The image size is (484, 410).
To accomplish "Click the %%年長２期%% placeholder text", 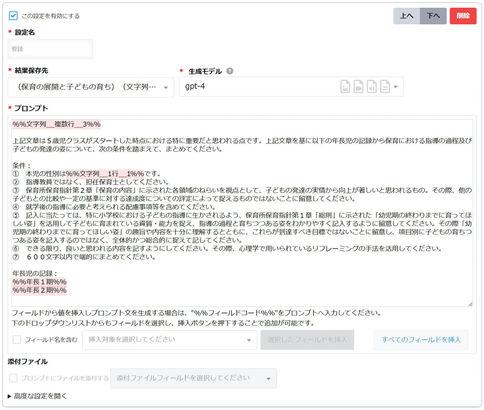I will [x=39, y=290].
